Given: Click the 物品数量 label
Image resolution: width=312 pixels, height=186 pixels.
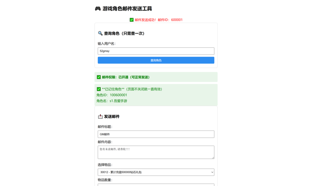Looking at the screenshot, I should click(105, 180).
